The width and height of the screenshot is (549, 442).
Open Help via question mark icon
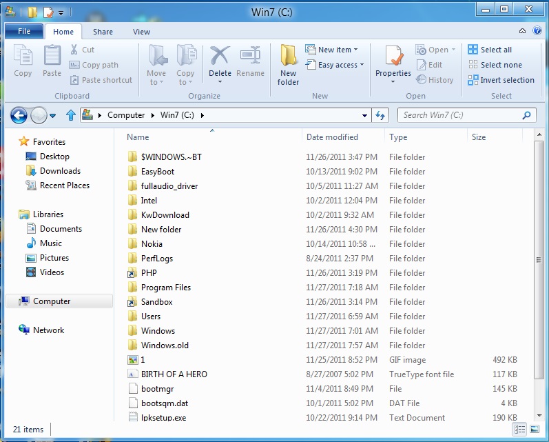click(537, 31)
